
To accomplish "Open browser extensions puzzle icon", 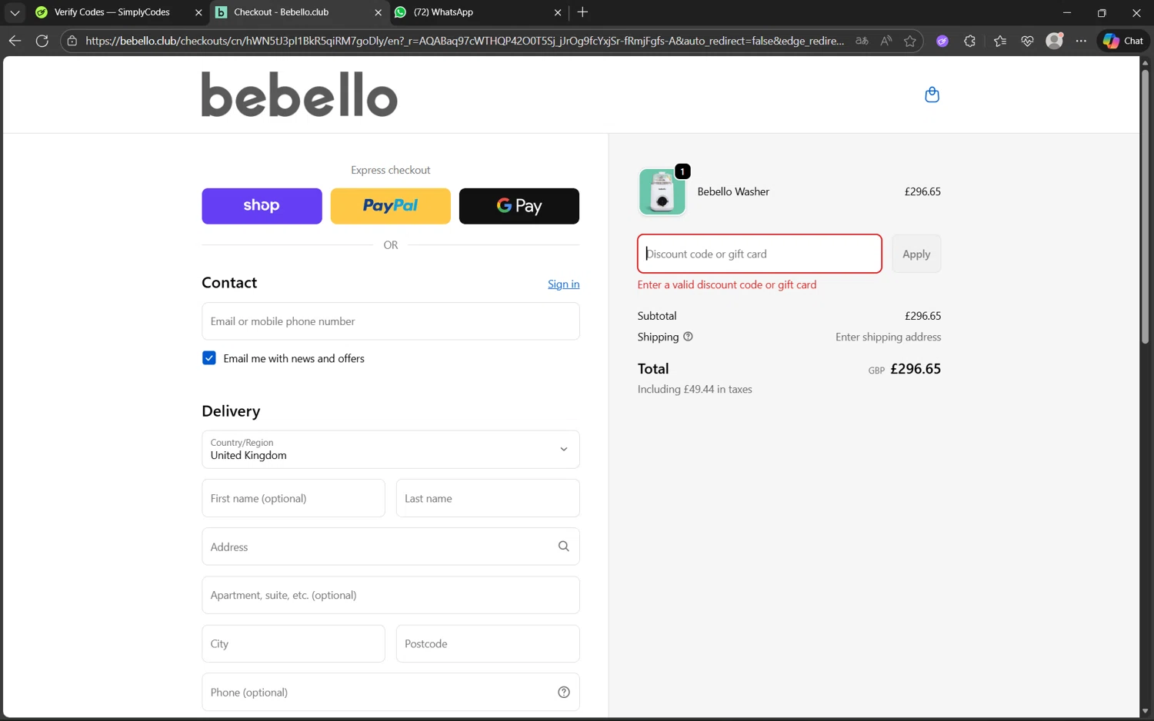I will (969, 41).
